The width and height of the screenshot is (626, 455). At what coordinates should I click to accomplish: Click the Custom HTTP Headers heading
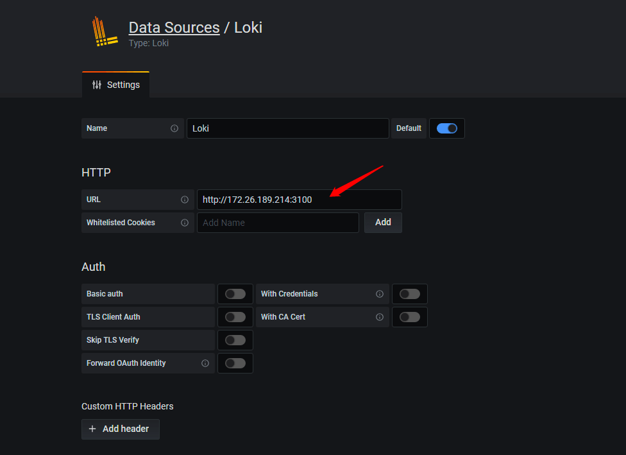click(128, 406)
